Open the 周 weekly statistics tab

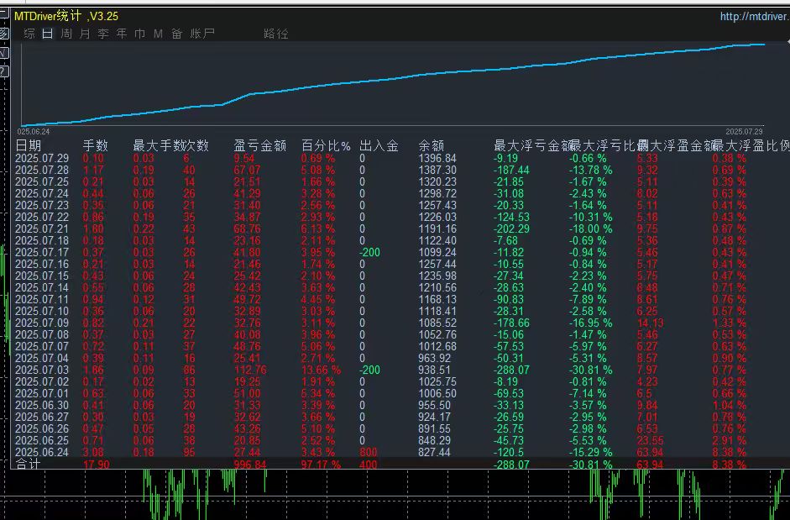(66, 34)
